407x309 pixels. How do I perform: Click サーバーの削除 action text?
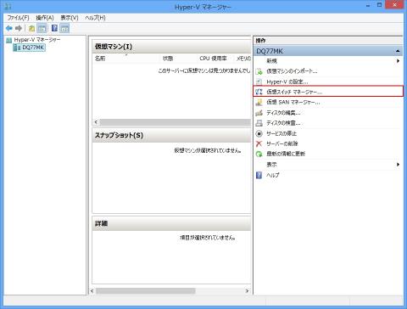coord(282,143)
